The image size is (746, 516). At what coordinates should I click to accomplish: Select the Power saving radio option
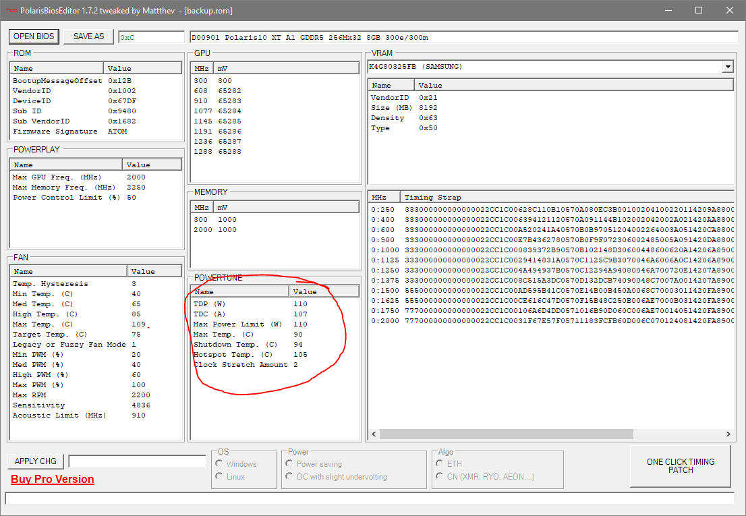(x=314, y=463)
